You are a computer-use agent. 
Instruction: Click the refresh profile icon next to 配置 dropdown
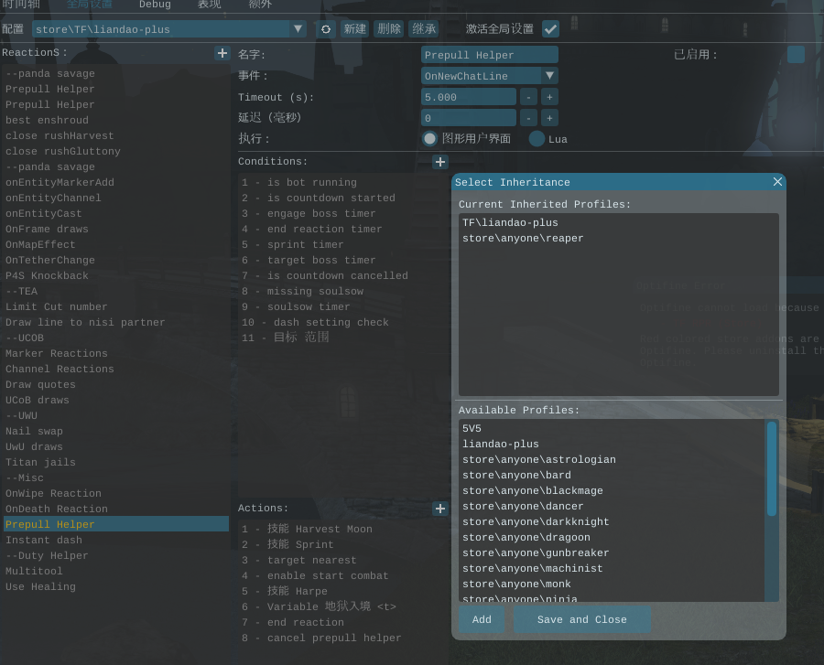[325, 29]
